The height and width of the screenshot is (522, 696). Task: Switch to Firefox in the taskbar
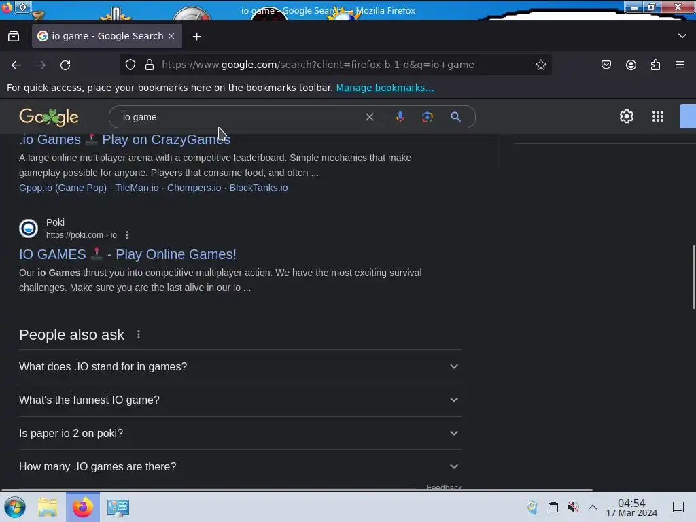[83, 507]
